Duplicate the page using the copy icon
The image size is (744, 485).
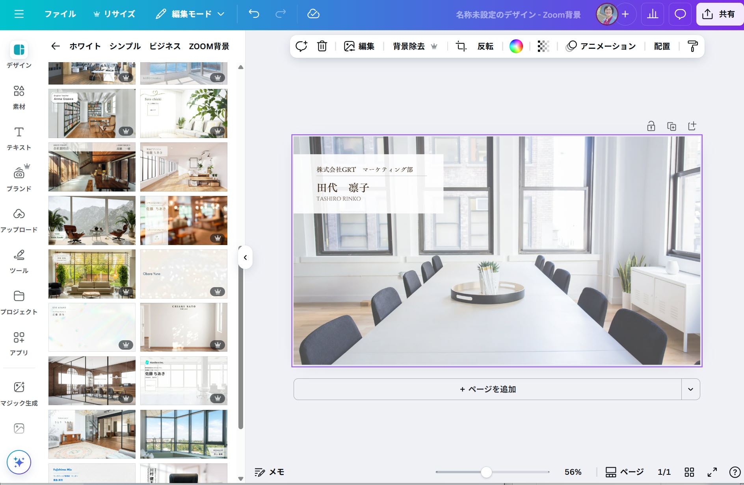click(x=671, y=126)
